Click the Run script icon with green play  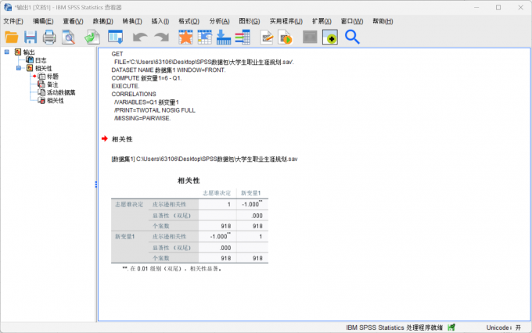[x=286, y=37]
